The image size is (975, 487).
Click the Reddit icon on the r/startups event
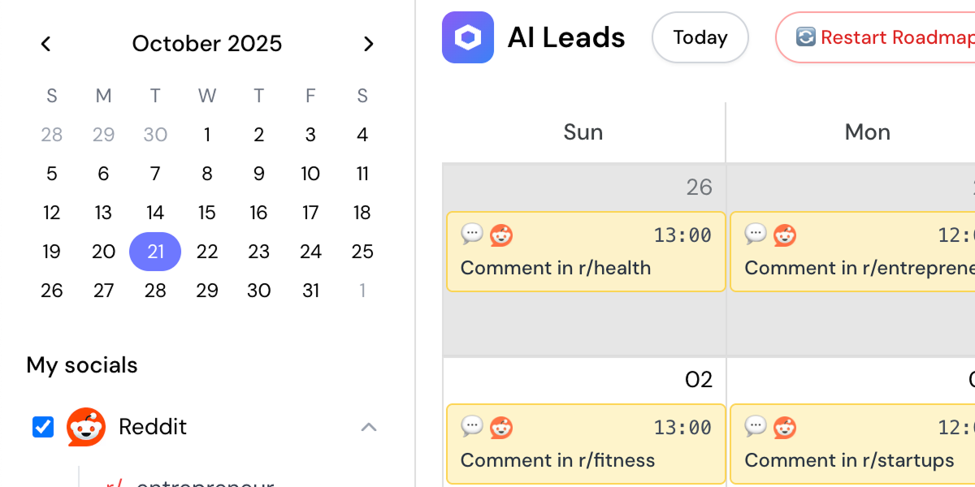click(x=785, y=427)
